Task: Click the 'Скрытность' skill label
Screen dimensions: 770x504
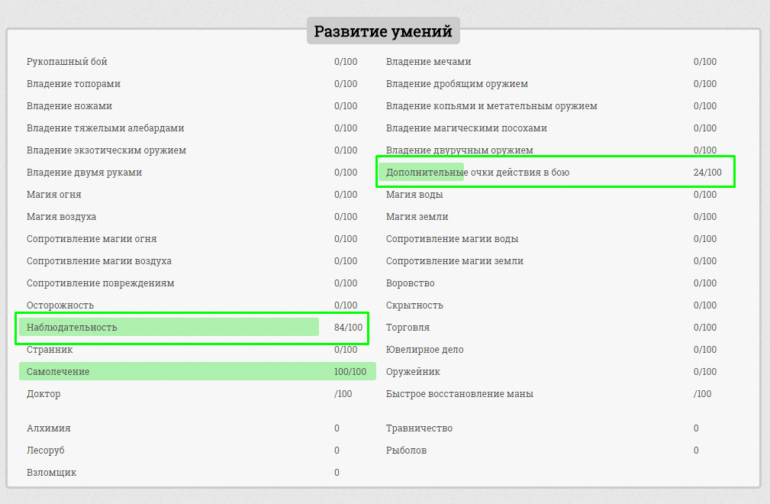Action: tap(414, 305)
